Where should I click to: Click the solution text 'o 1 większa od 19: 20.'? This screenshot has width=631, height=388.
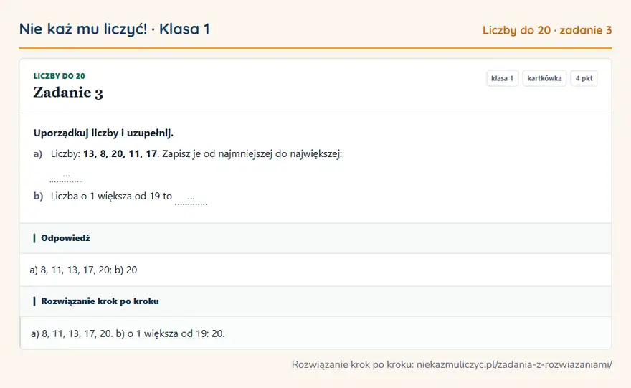coord(176,333)
